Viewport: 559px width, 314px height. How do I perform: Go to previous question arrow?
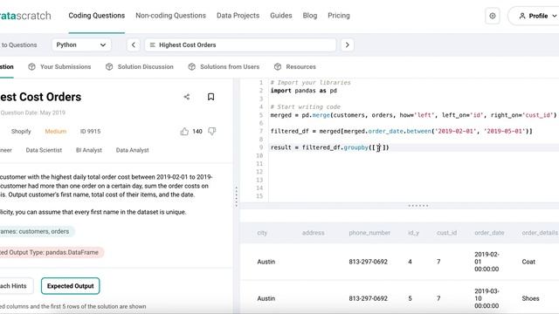point(134,44)
